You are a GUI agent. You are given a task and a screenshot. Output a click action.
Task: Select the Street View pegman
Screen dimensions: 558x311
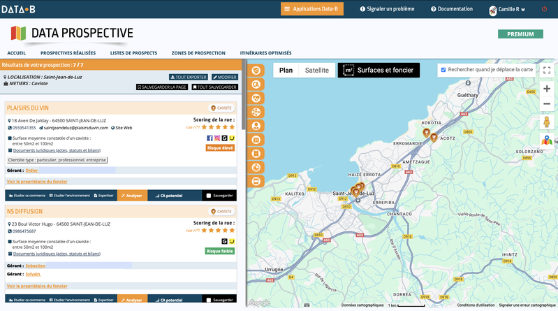coord(547,122)
